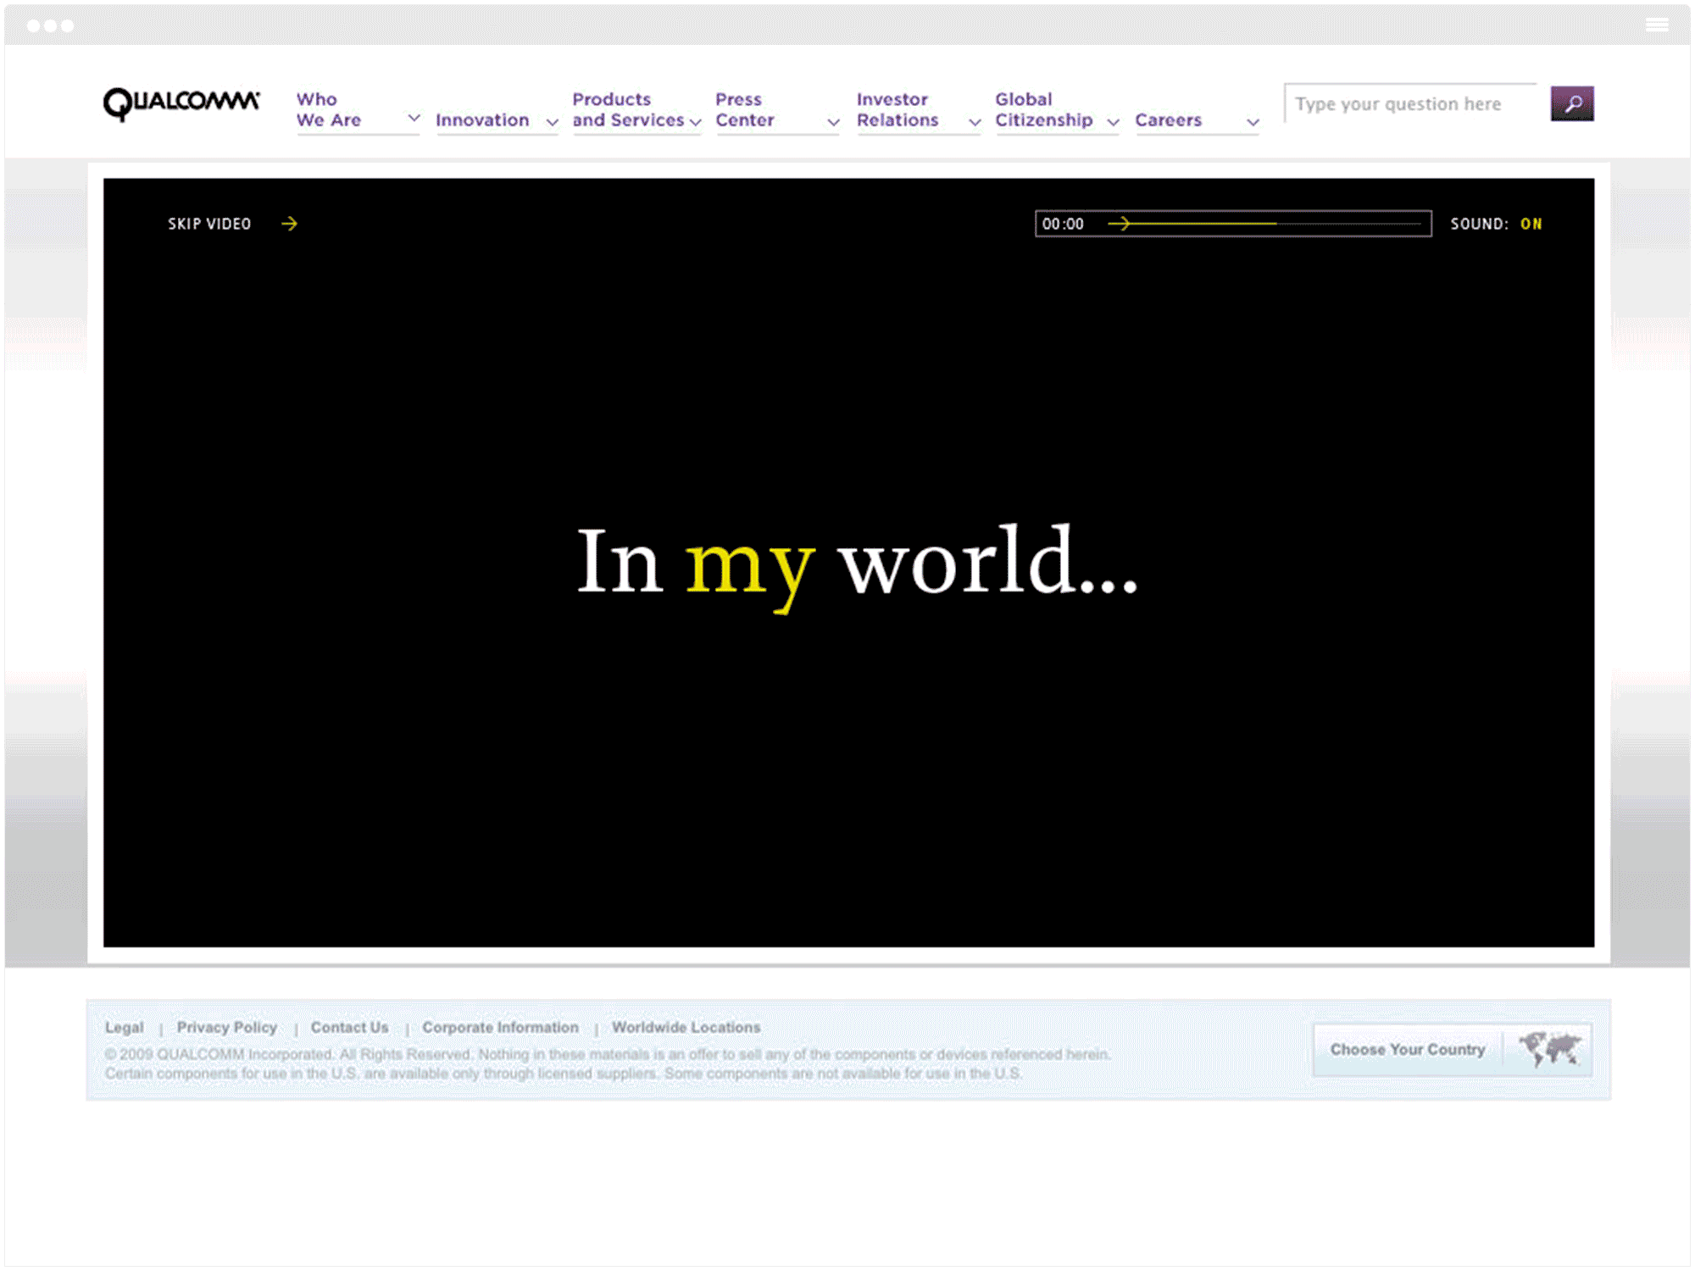Click ON next to SOUND label
Screen dimensions: 1695x1271
click(1531, 224)
